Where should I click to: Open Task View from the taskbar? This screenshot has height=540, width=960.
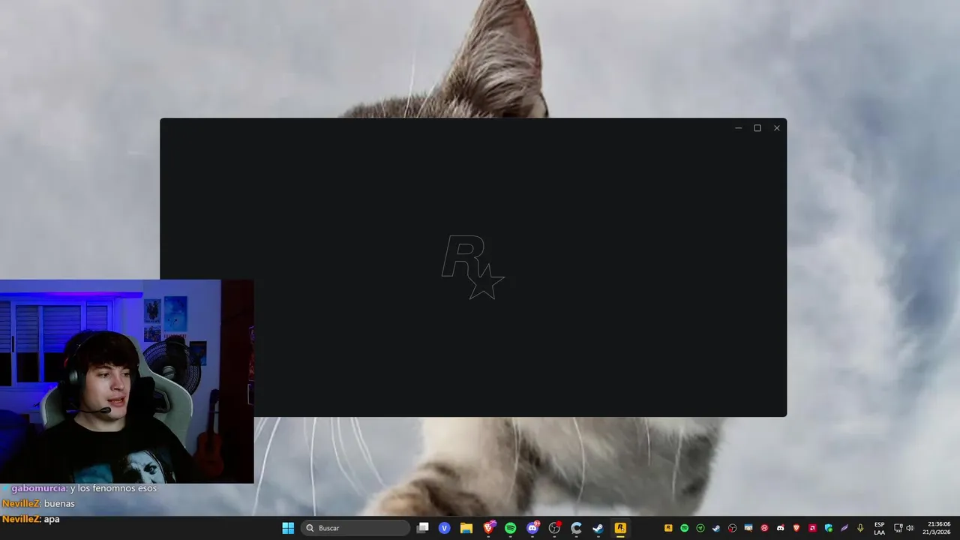tap(423, 528)
